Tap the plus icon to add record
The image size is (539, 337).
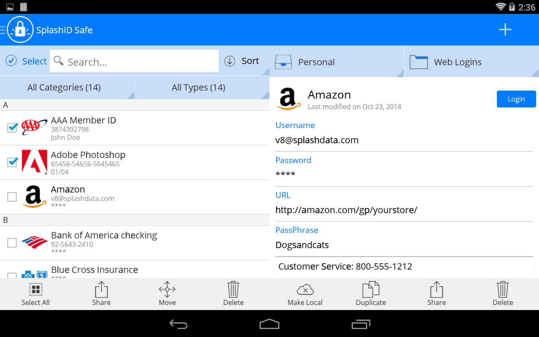(x=505, y=29)
